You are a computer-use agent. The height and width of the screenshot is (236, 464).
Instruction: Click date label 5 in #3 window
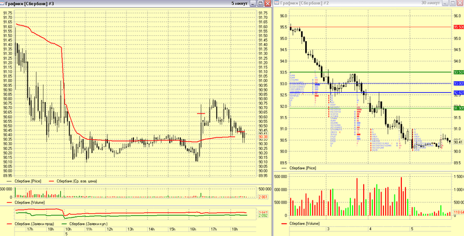tap(66, 234)
